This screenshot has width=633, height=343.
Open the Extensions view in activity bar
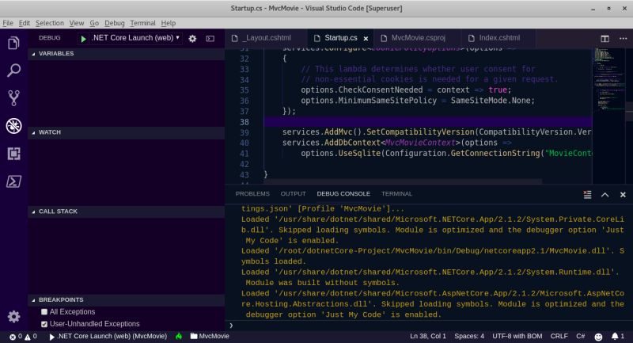(13, 154)
